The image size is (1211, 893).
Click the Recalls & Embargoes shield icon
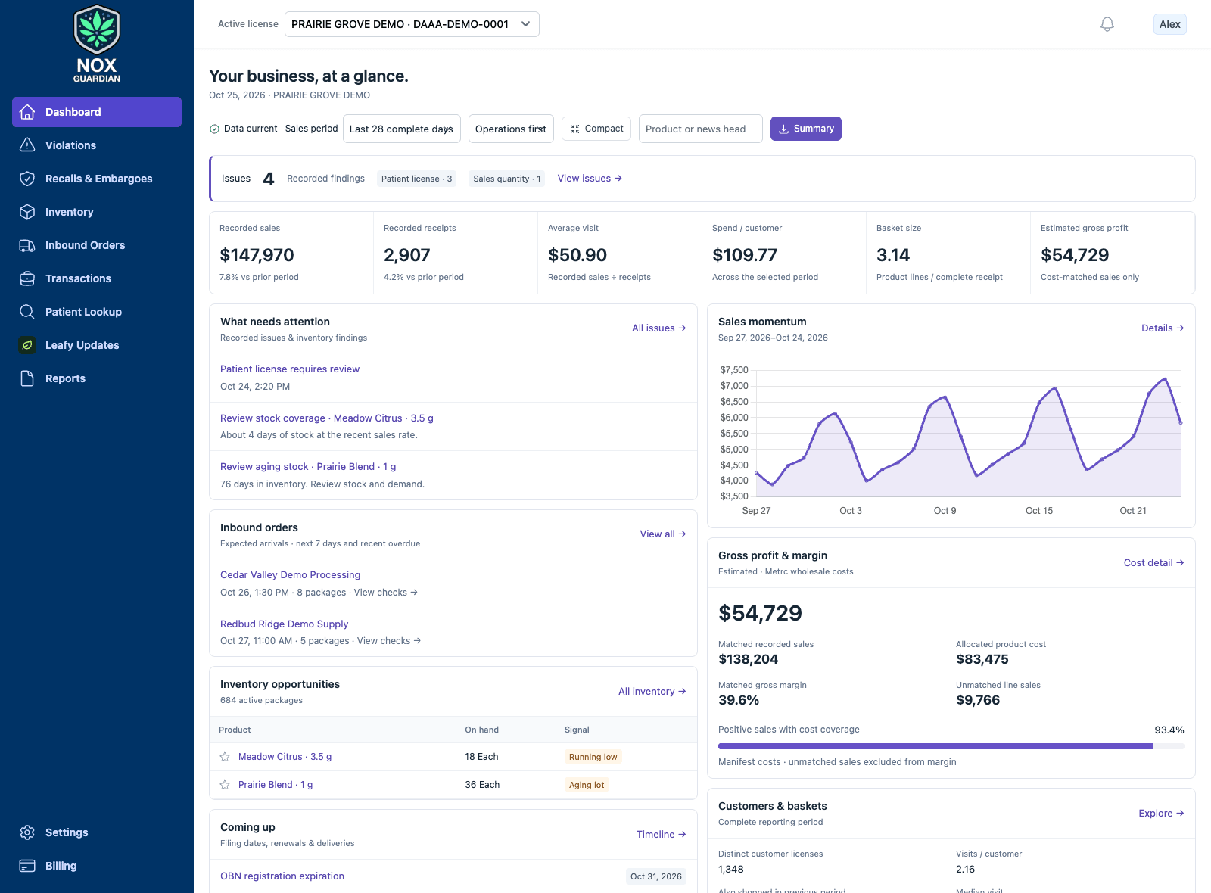(x=27, y=179)
